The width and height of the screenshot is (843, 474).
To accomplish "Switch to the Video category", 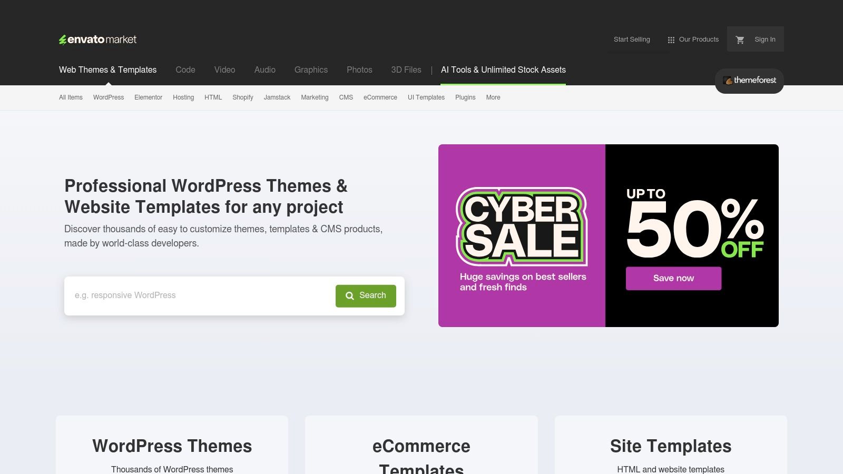I will coord(224,70).
